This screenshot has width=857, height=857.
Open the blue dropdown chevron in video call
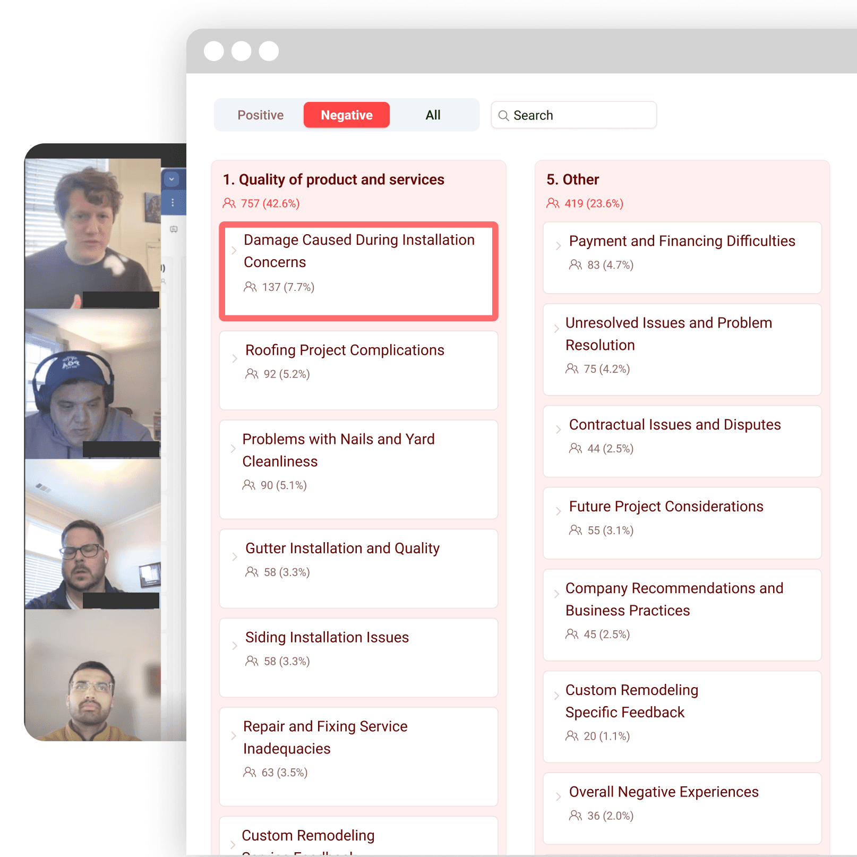tap(172, 179)
